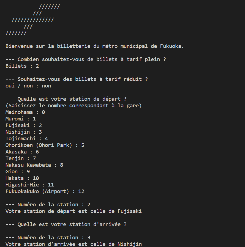Viewport: 245px width, 247px height.
Task: Click the 'Meinohama : 0' station entry
Action: coord(25,112)
